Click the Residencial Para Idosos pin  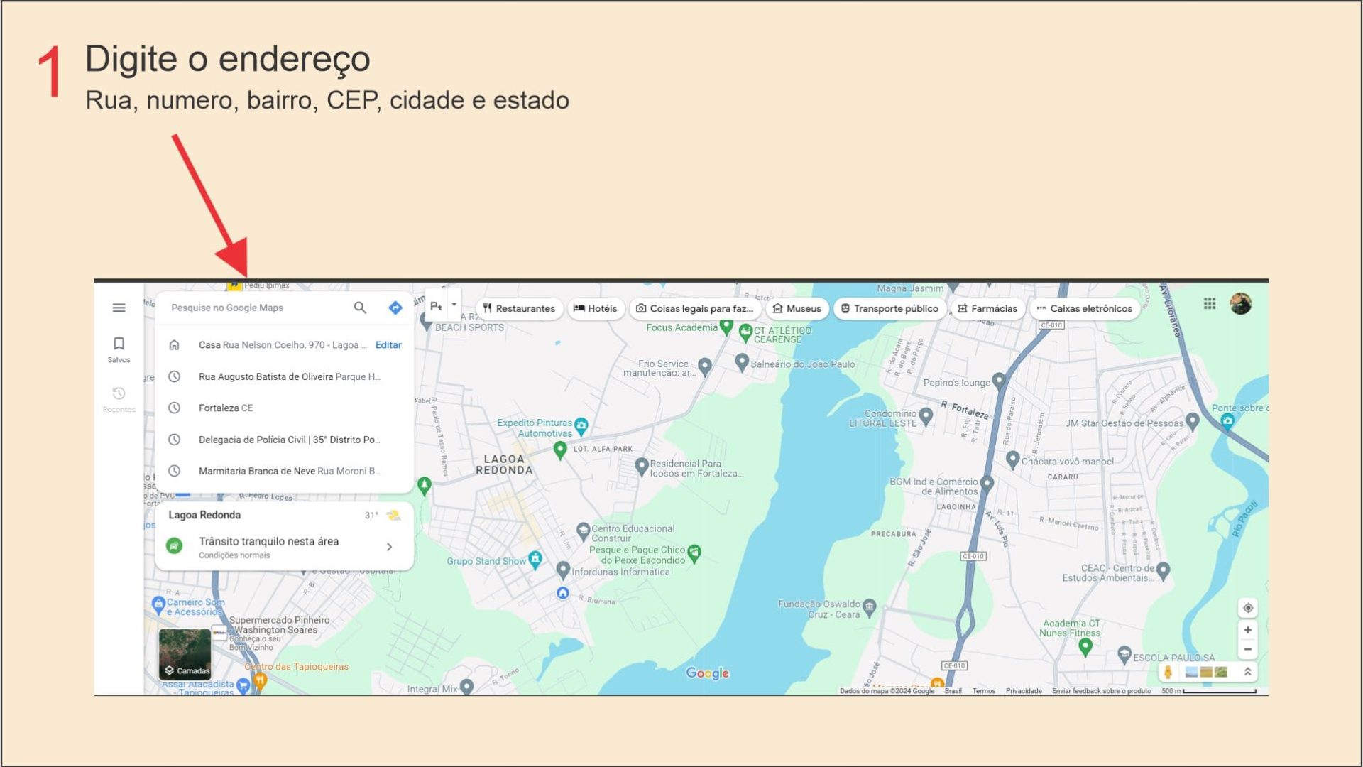pyautogui.click(x=642, y=467)
